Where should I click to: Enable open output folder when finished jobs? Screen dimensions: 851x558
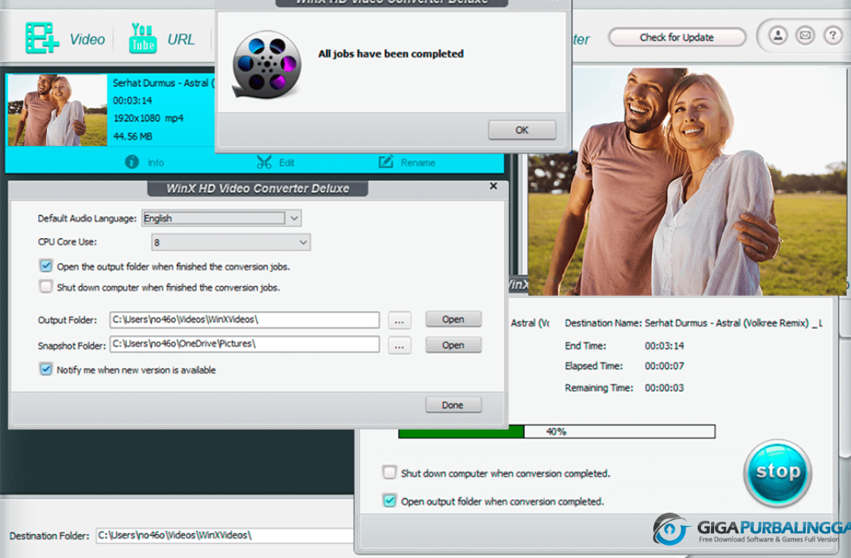[x=46, y=266]
